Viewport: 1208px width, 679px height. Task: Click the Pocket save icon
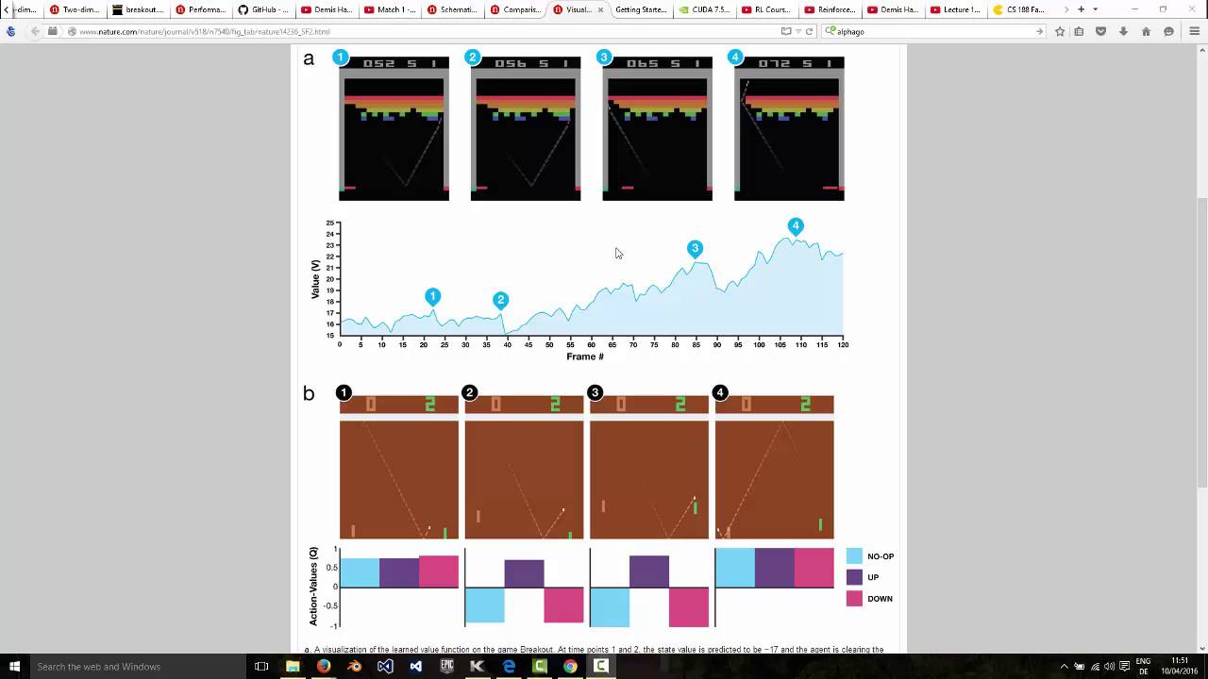click(x=1100, y=31)
